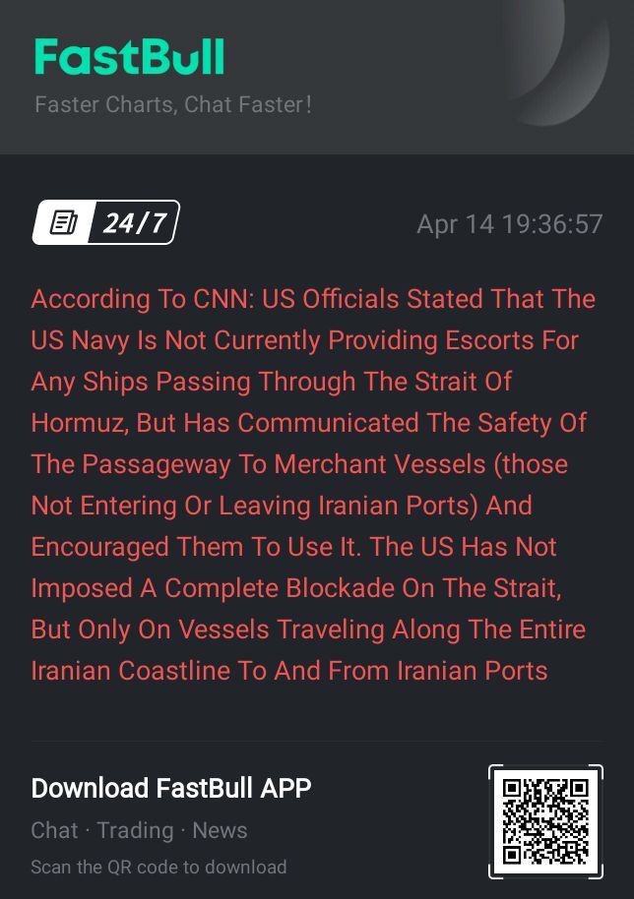Tap 'Download FastBull APP' heading
Screen dimensions: 634x899
(171, 788)
